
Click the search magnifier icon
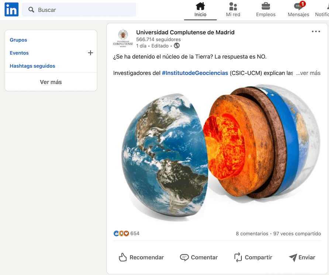(x=31, y=9)
